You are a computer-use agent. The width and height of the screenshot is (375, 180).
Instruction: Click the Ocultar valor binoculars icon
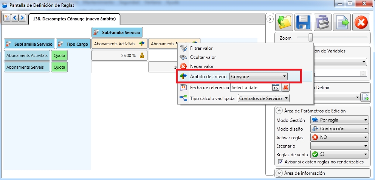point(183,57)
